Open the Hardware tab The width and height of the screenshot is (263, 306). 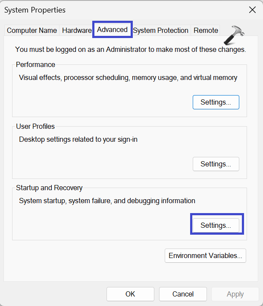point(77,30)
